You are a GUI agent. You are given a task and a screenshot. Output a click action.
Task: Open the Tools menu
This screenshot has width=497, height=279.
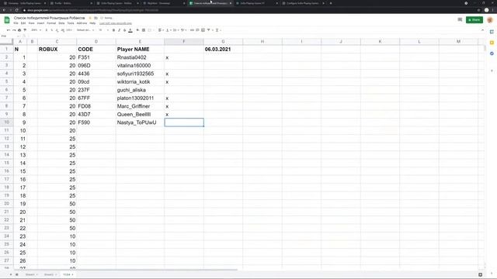(x=71, y=23)
